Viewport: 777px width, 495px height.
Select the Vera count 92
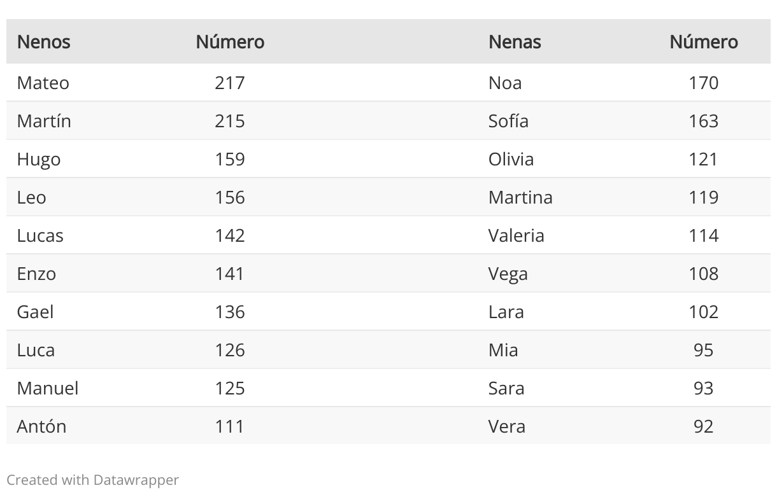point(704,426)
